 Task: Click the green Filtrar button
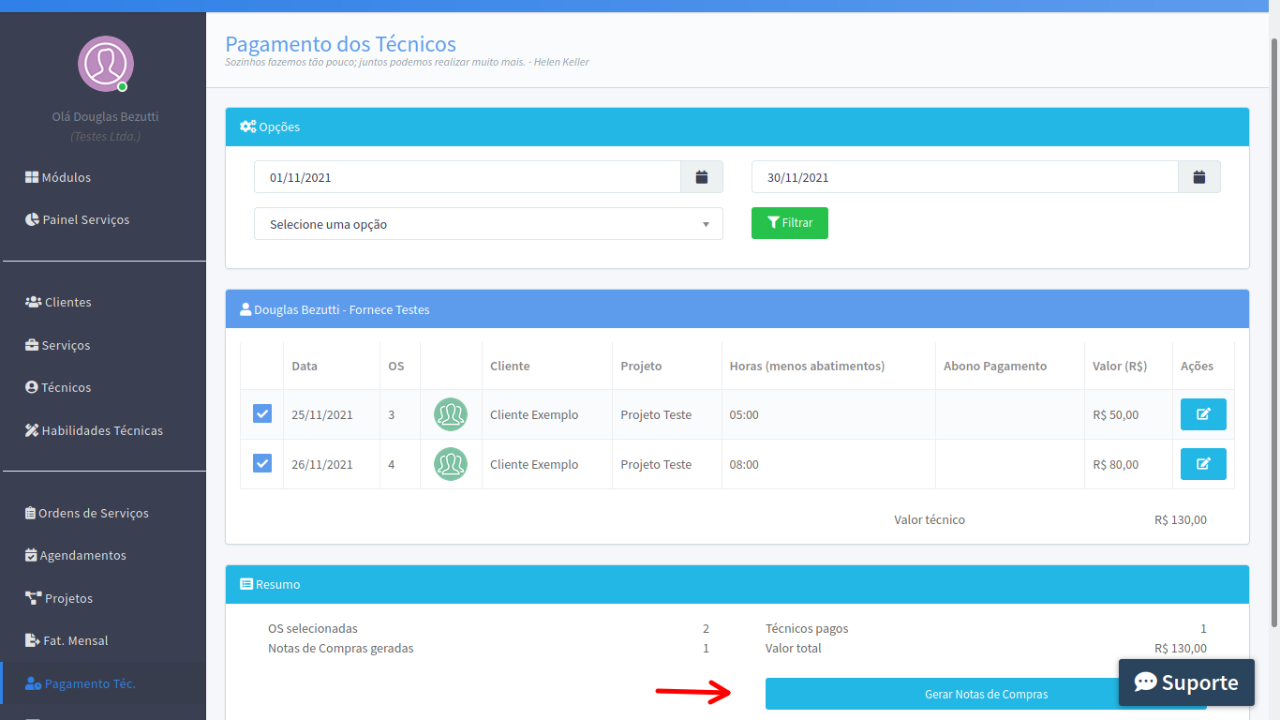coord(790,223)
